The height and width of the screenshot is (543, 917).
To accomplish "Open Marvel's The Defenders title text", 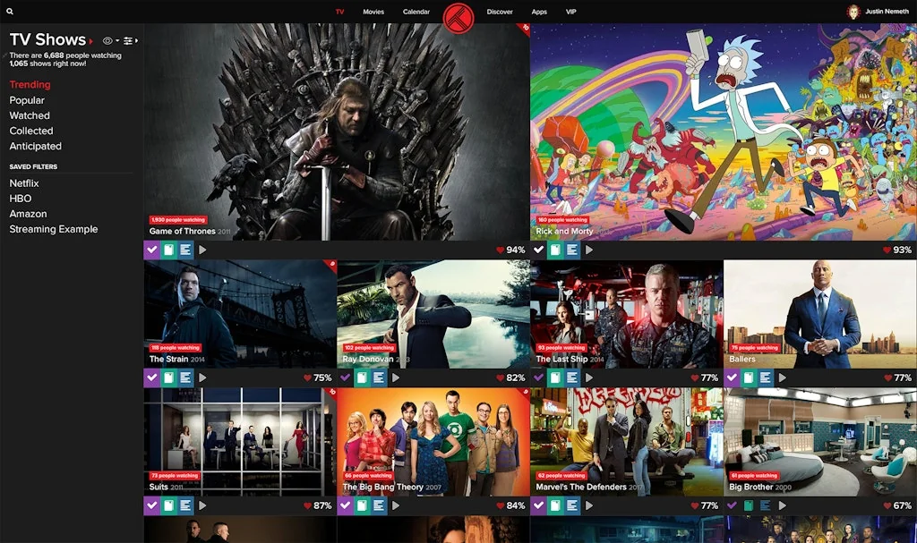I will [581, 487].
